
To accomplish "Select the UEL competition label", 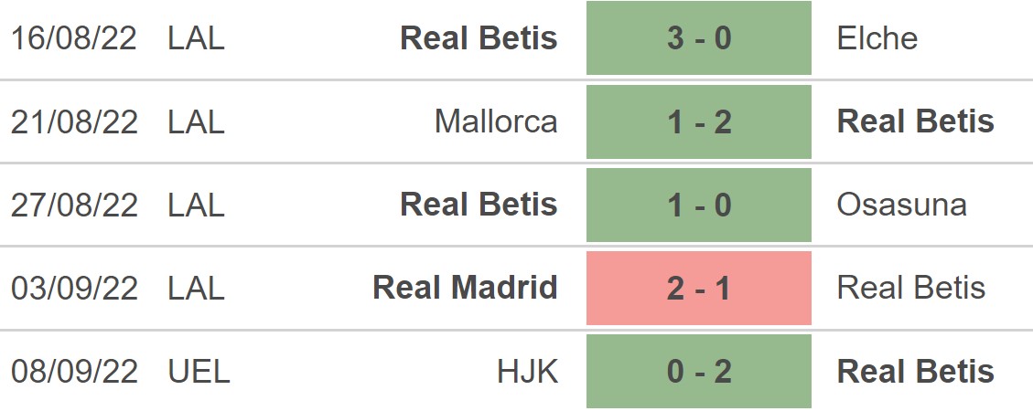I will click(x=199, y=371).
